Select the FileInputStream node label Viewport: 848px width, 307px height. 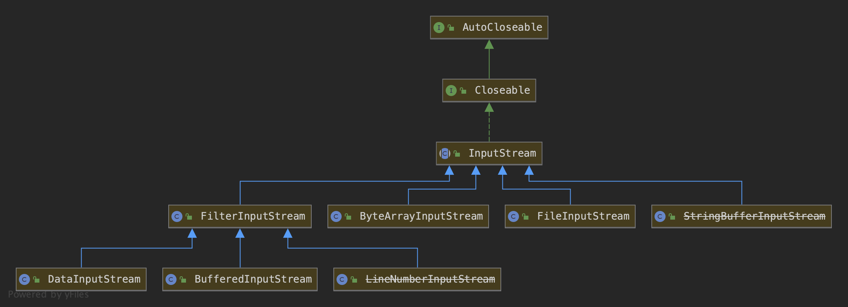583,216
